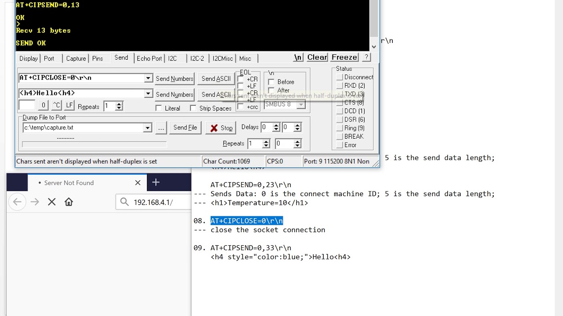Toggle the DCD (1) status indicator
563x316 pixels.
[340, 111]
